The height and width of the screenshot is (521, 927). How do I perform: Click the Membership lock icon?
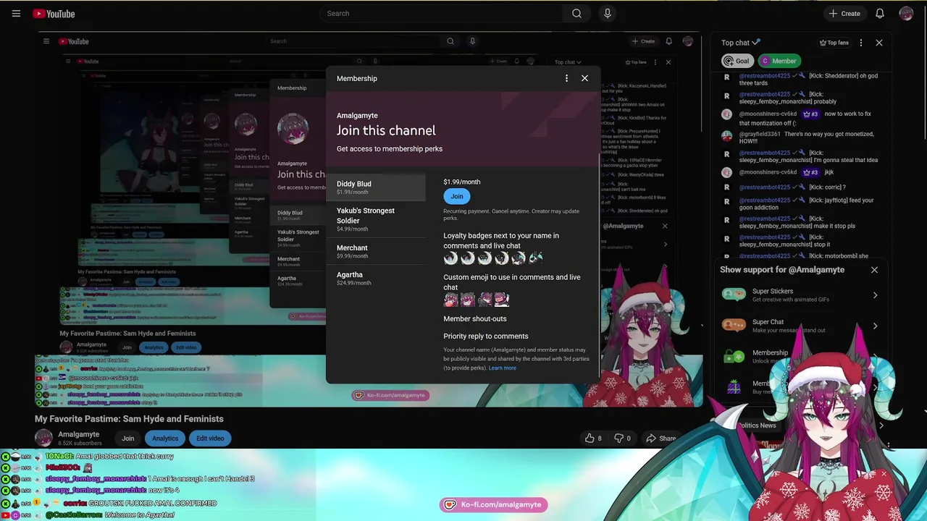tap(734, 356)
